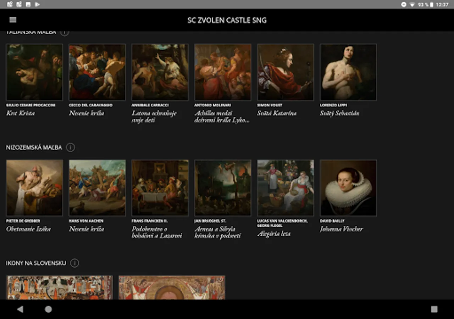Select the 'Svätý Sebastián' title
The height and width of the screenshot is (319, 454).
tap(339, 113)
